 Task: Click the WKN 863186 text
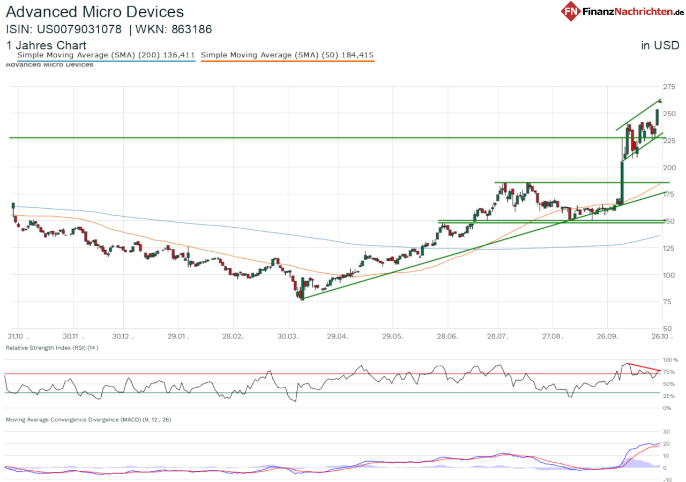tap(174, 29)
